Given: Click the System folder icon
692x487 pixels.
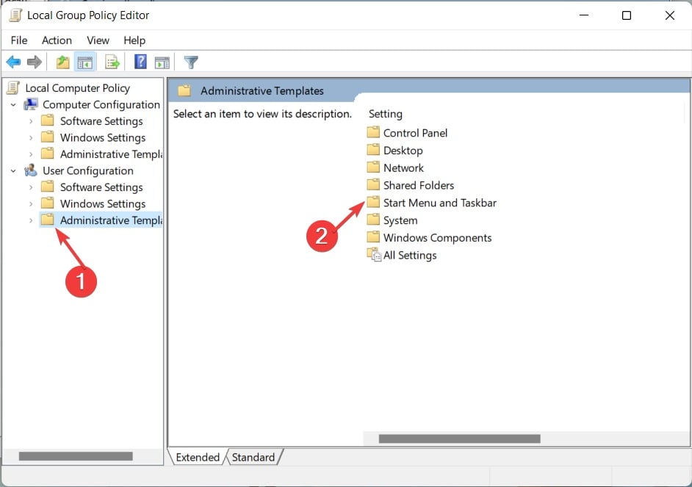Looking at the screenshot, I should tap(373, 220).
